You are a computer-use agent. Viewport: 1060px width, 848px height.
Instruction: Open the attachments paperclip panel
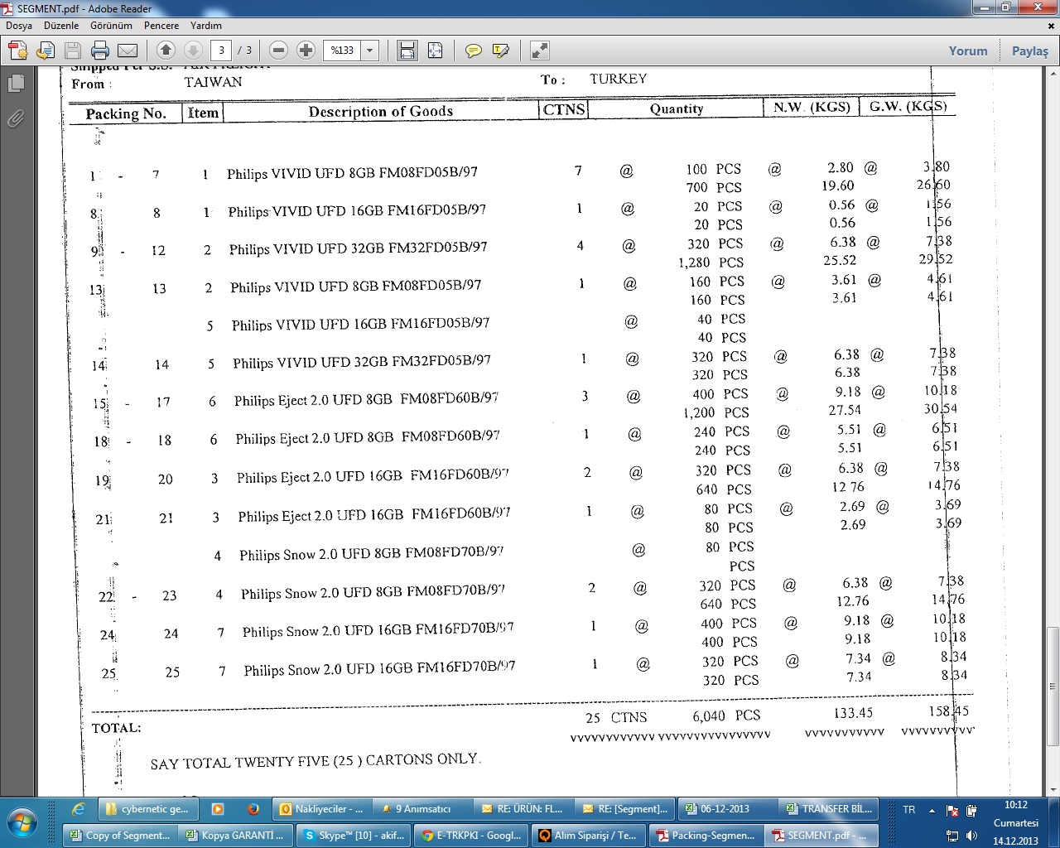pyautogui.click(x=15, y=118)
